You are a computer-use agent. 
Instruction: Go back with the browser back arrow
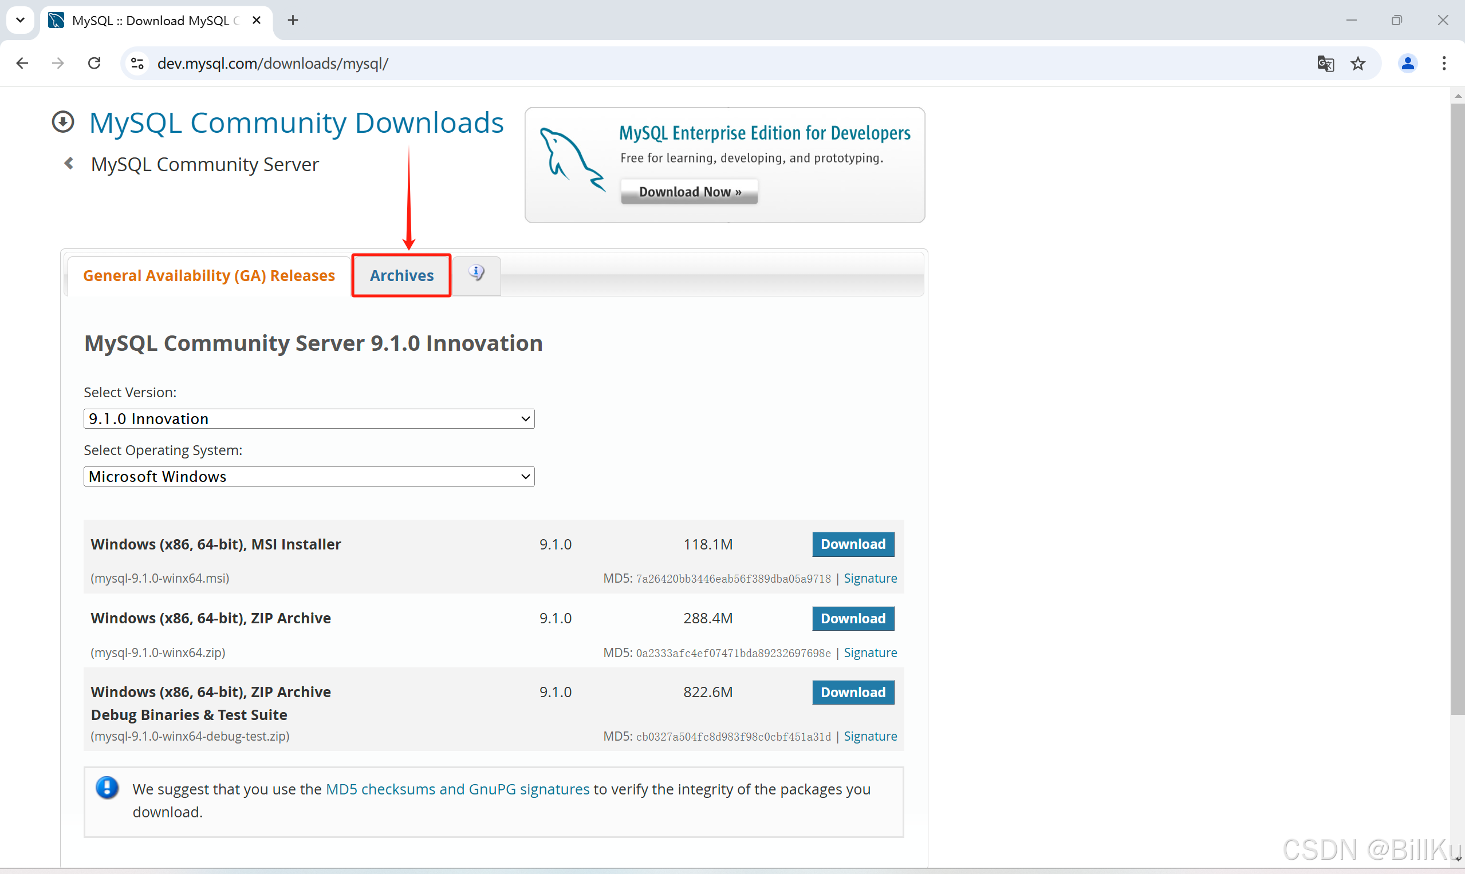[x=22, y=63]
